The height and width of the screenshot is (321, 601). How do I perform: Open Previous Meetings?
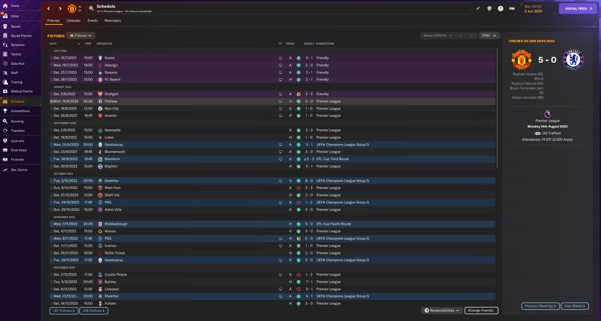click(540, 306)
